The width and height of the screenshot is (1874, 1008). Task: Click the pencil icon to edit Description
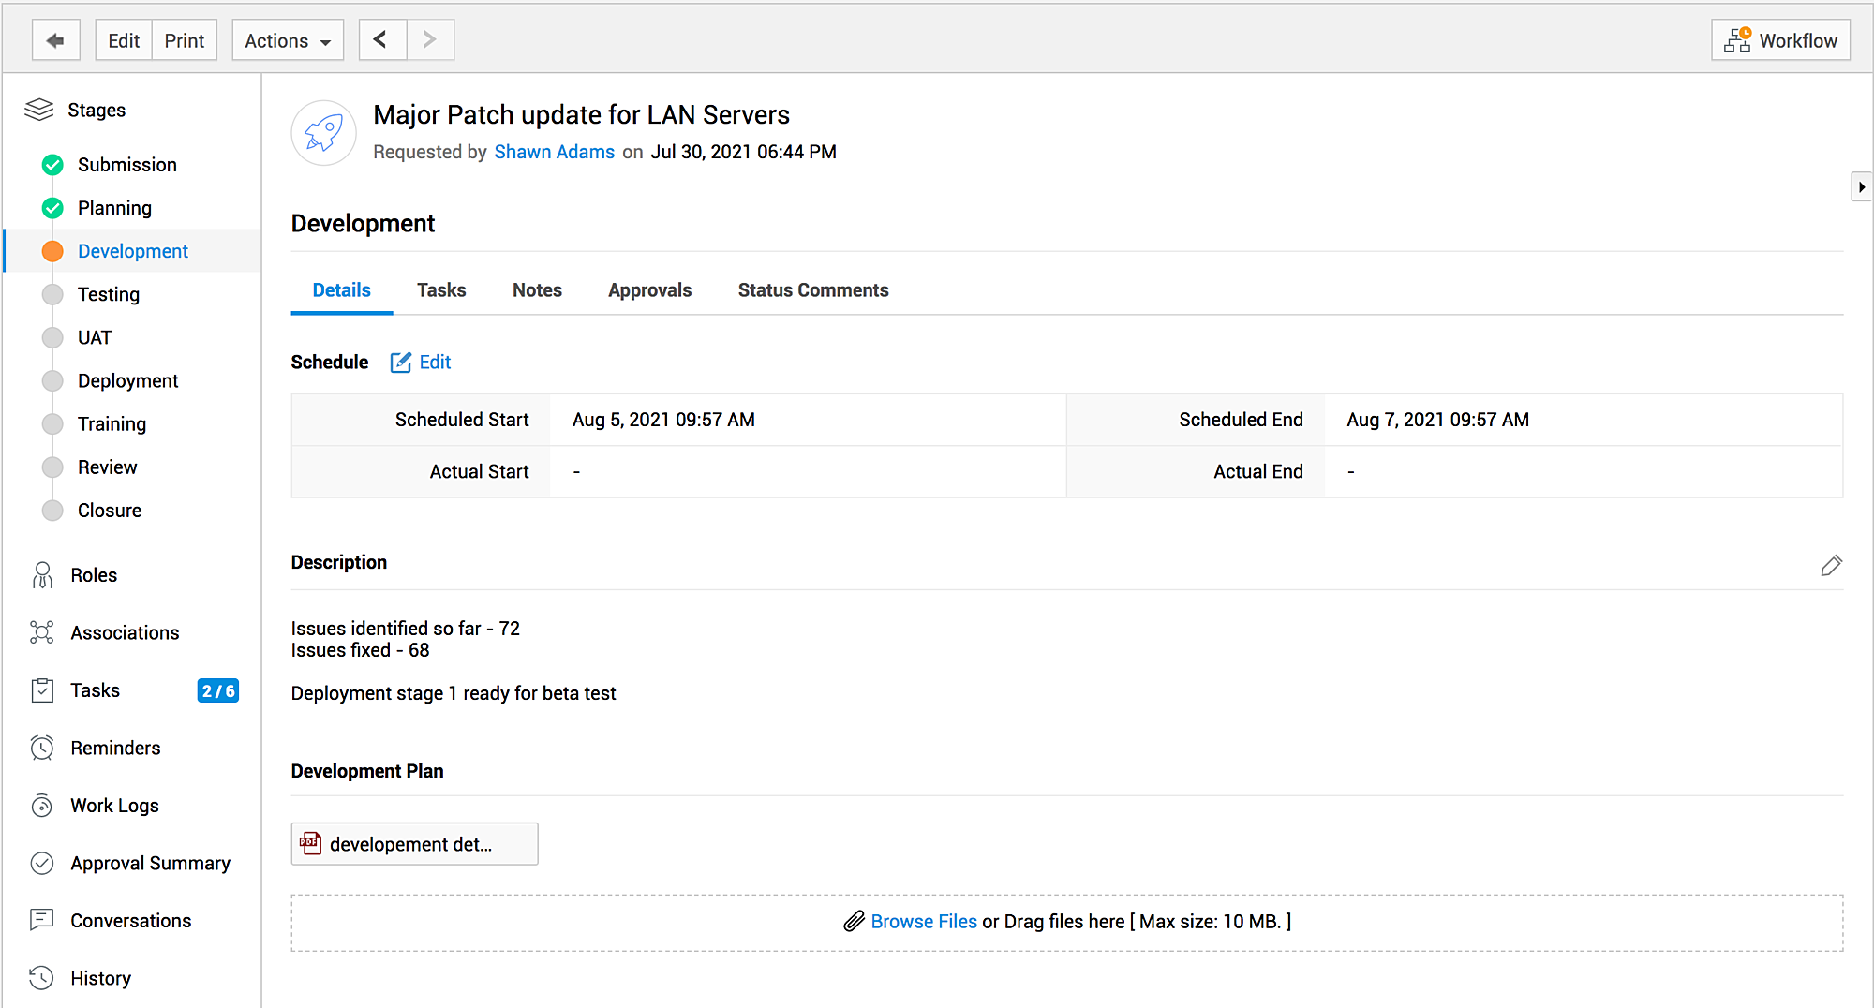coord(1831,566)
